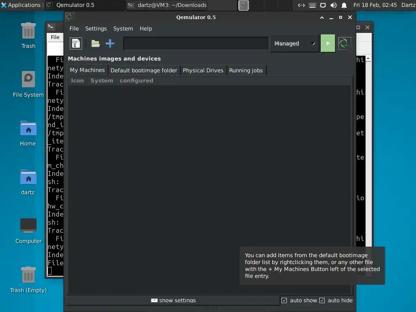Switch to the Running jobs tab
This screenshot has width=416, height=312.
246,70
